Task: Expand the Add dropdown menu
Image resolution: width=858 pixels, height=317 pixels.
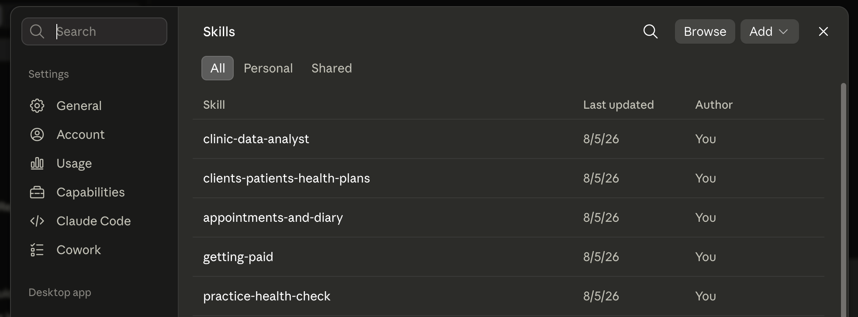Action: coord(769,31)
